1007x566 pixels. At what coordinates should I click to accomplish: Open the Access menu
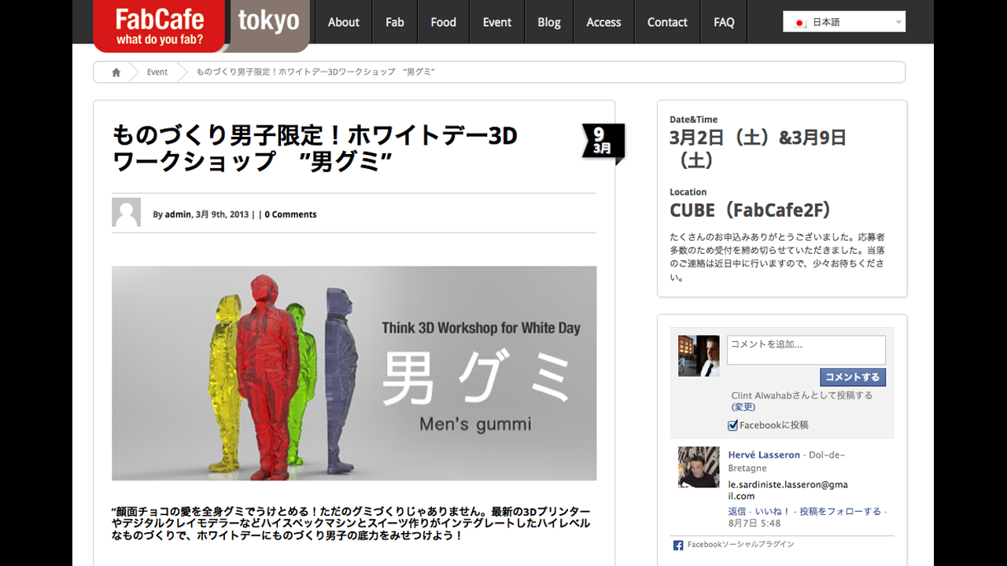(x=603, y=22)
